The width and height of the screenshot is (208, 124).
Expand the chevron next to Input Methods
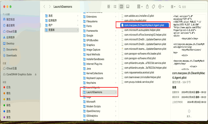coord(116,54)
